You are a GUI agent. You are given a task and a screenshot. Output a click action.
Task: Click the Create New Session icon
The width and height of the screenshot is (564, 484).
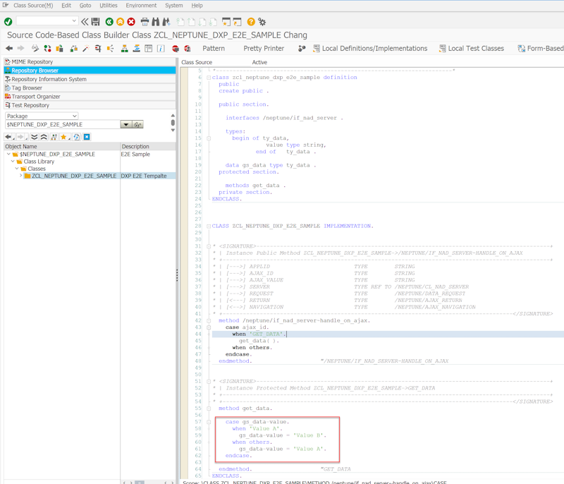pos(226,22)
